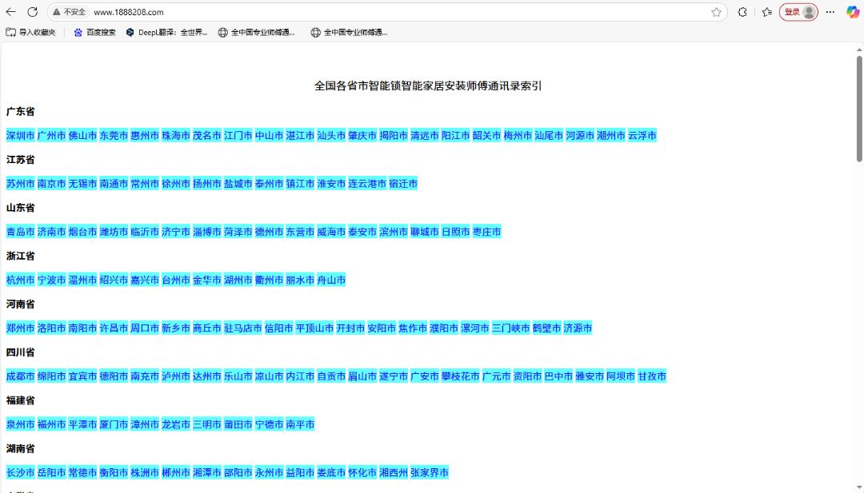Open the 宿迁市 link

click(403, 184)
